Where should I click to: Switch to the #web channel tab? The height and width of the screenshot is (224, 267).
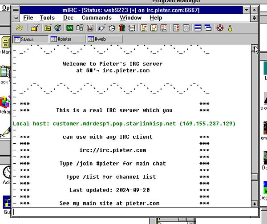coord(105,39)
